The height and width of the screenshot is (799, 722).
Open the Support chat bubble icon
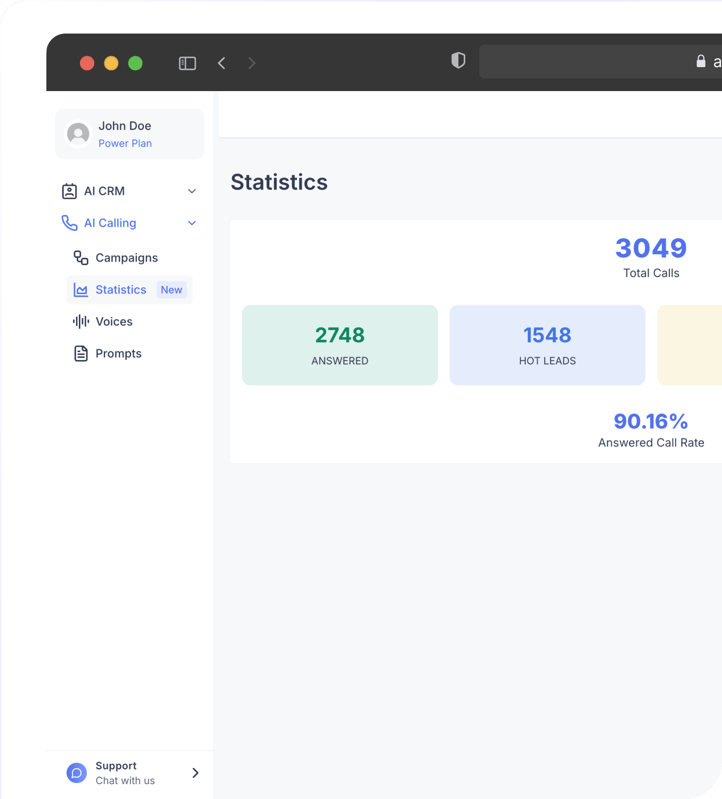click(76, 772)
